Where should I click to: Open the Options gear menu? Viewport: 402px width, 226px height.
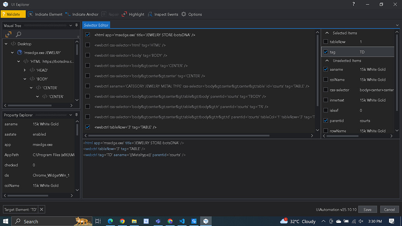[x=191, y=14]
